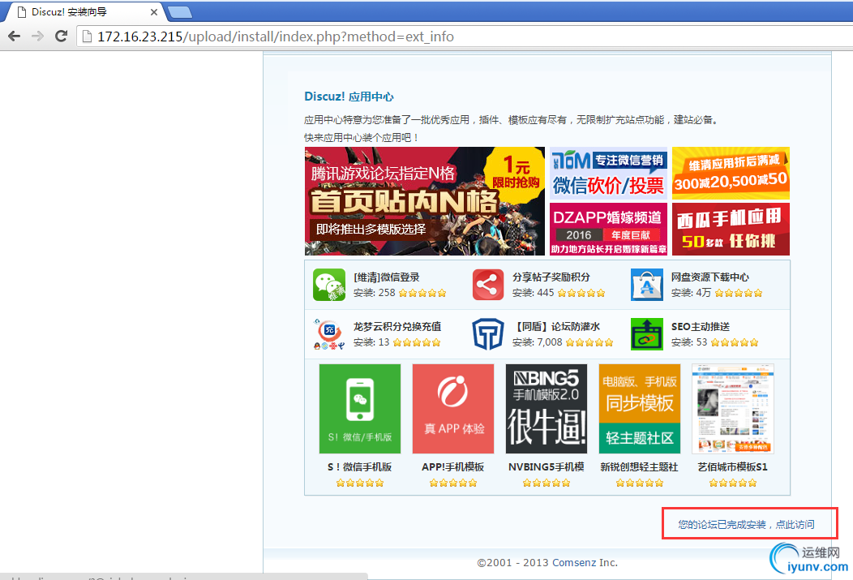Viewport: 853px width, 580px height.
Task: Open the SEO主动推送 green icon
Action: point(647,334)
